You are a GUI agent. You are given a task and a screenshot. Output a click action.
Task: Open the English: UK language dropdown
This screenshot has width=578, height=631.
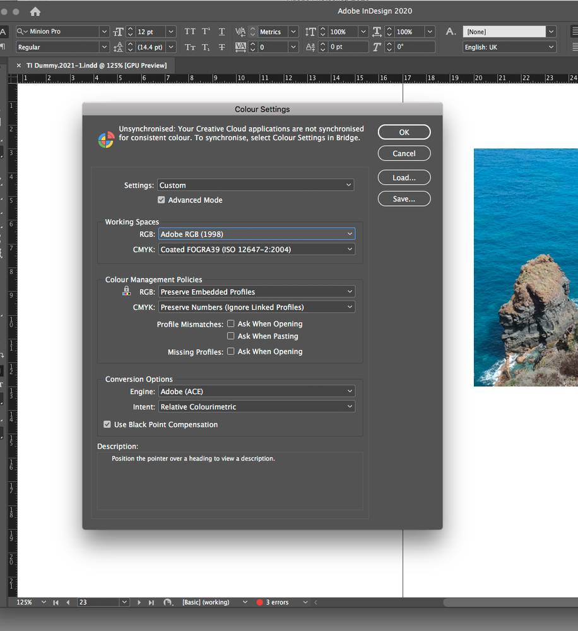pyautogui.click(x=510, y=47)
